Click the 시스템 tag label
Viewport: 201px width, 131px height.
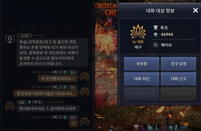pyautogui.click(x=24, y=35)
